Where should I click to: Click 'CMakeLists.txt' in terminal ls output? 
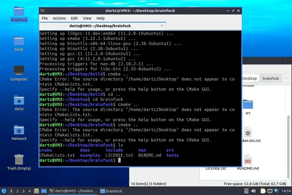[x=57, y=155]
